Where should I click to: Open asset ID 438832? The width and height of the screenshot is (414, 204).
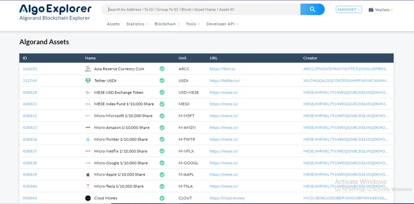click(30, 116)
